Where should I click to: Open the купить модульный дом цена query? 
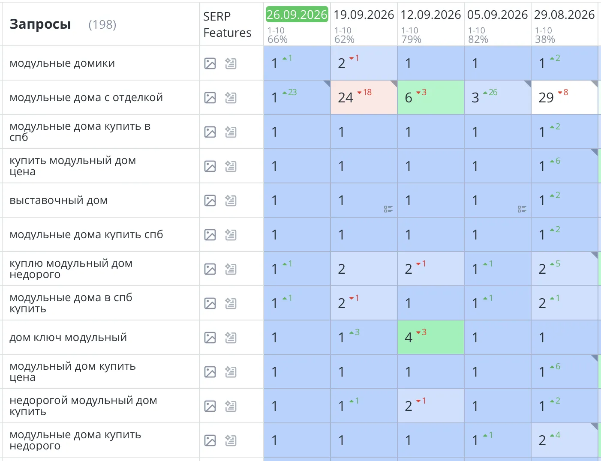[x=72, y=166]
